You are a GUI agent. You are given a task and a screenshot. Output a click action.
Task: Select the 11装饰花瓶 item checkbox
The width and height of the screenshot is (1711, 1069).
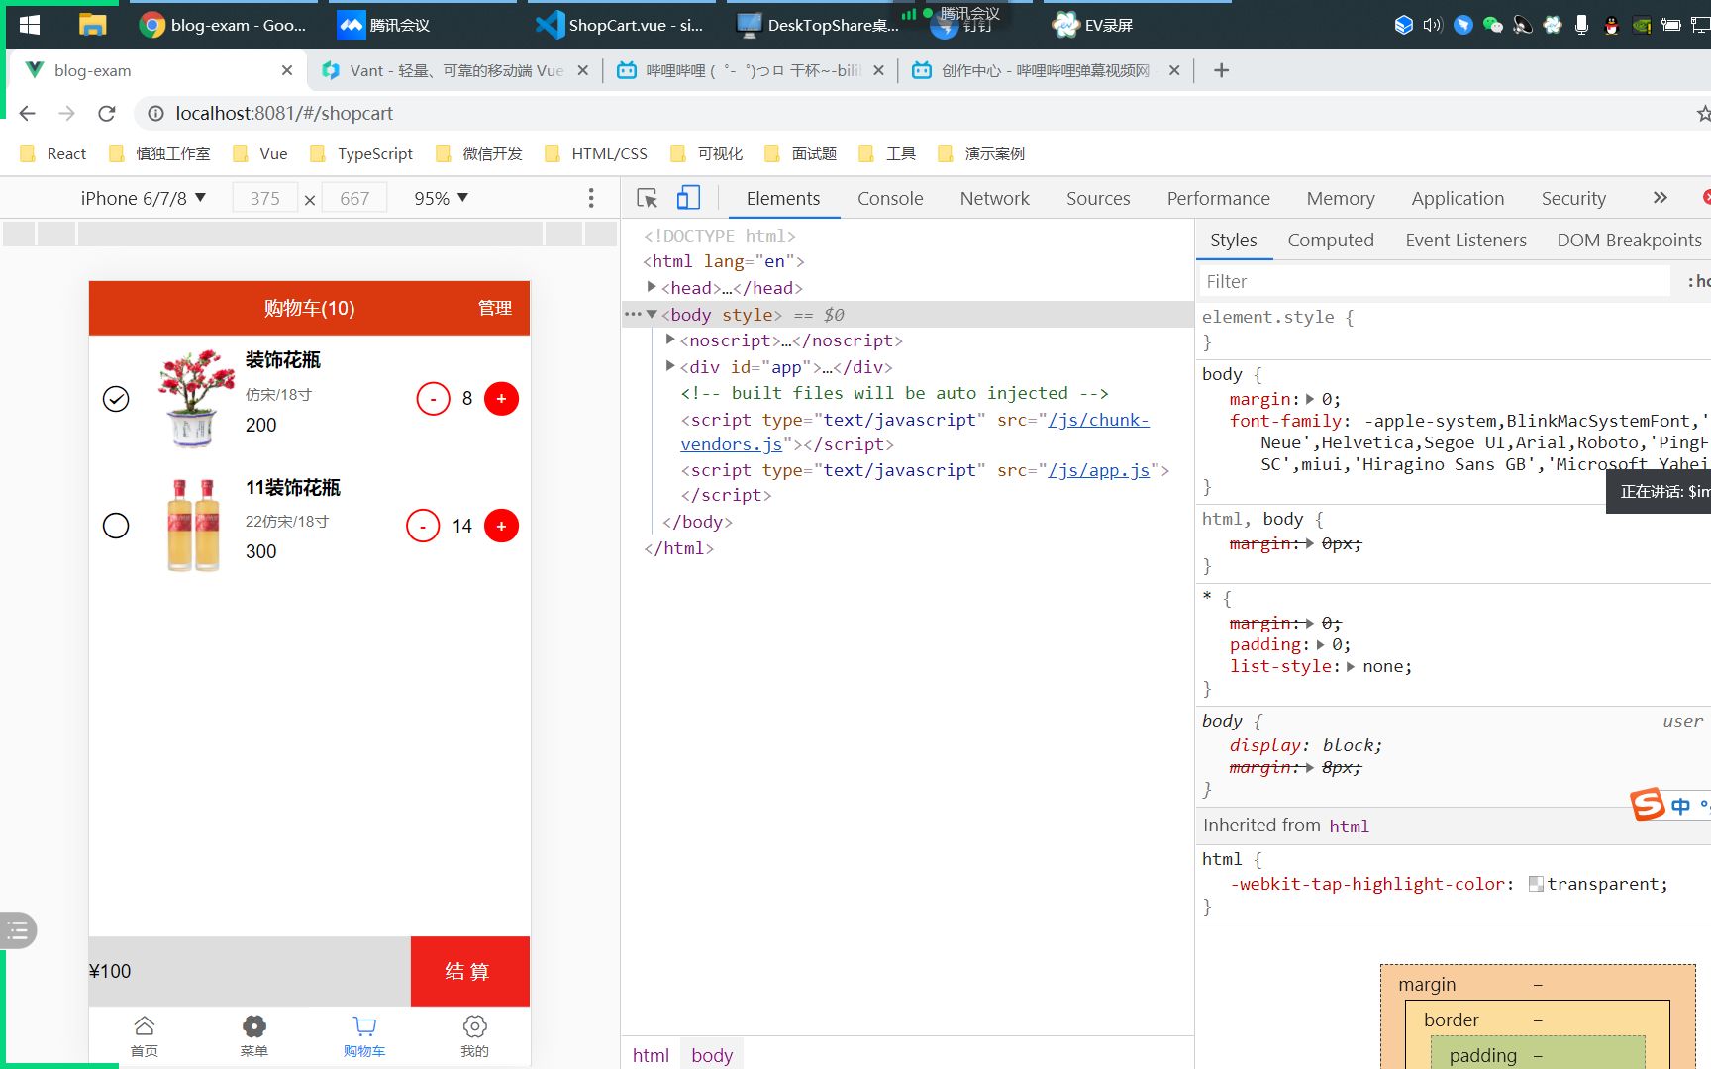pos(116,526)
